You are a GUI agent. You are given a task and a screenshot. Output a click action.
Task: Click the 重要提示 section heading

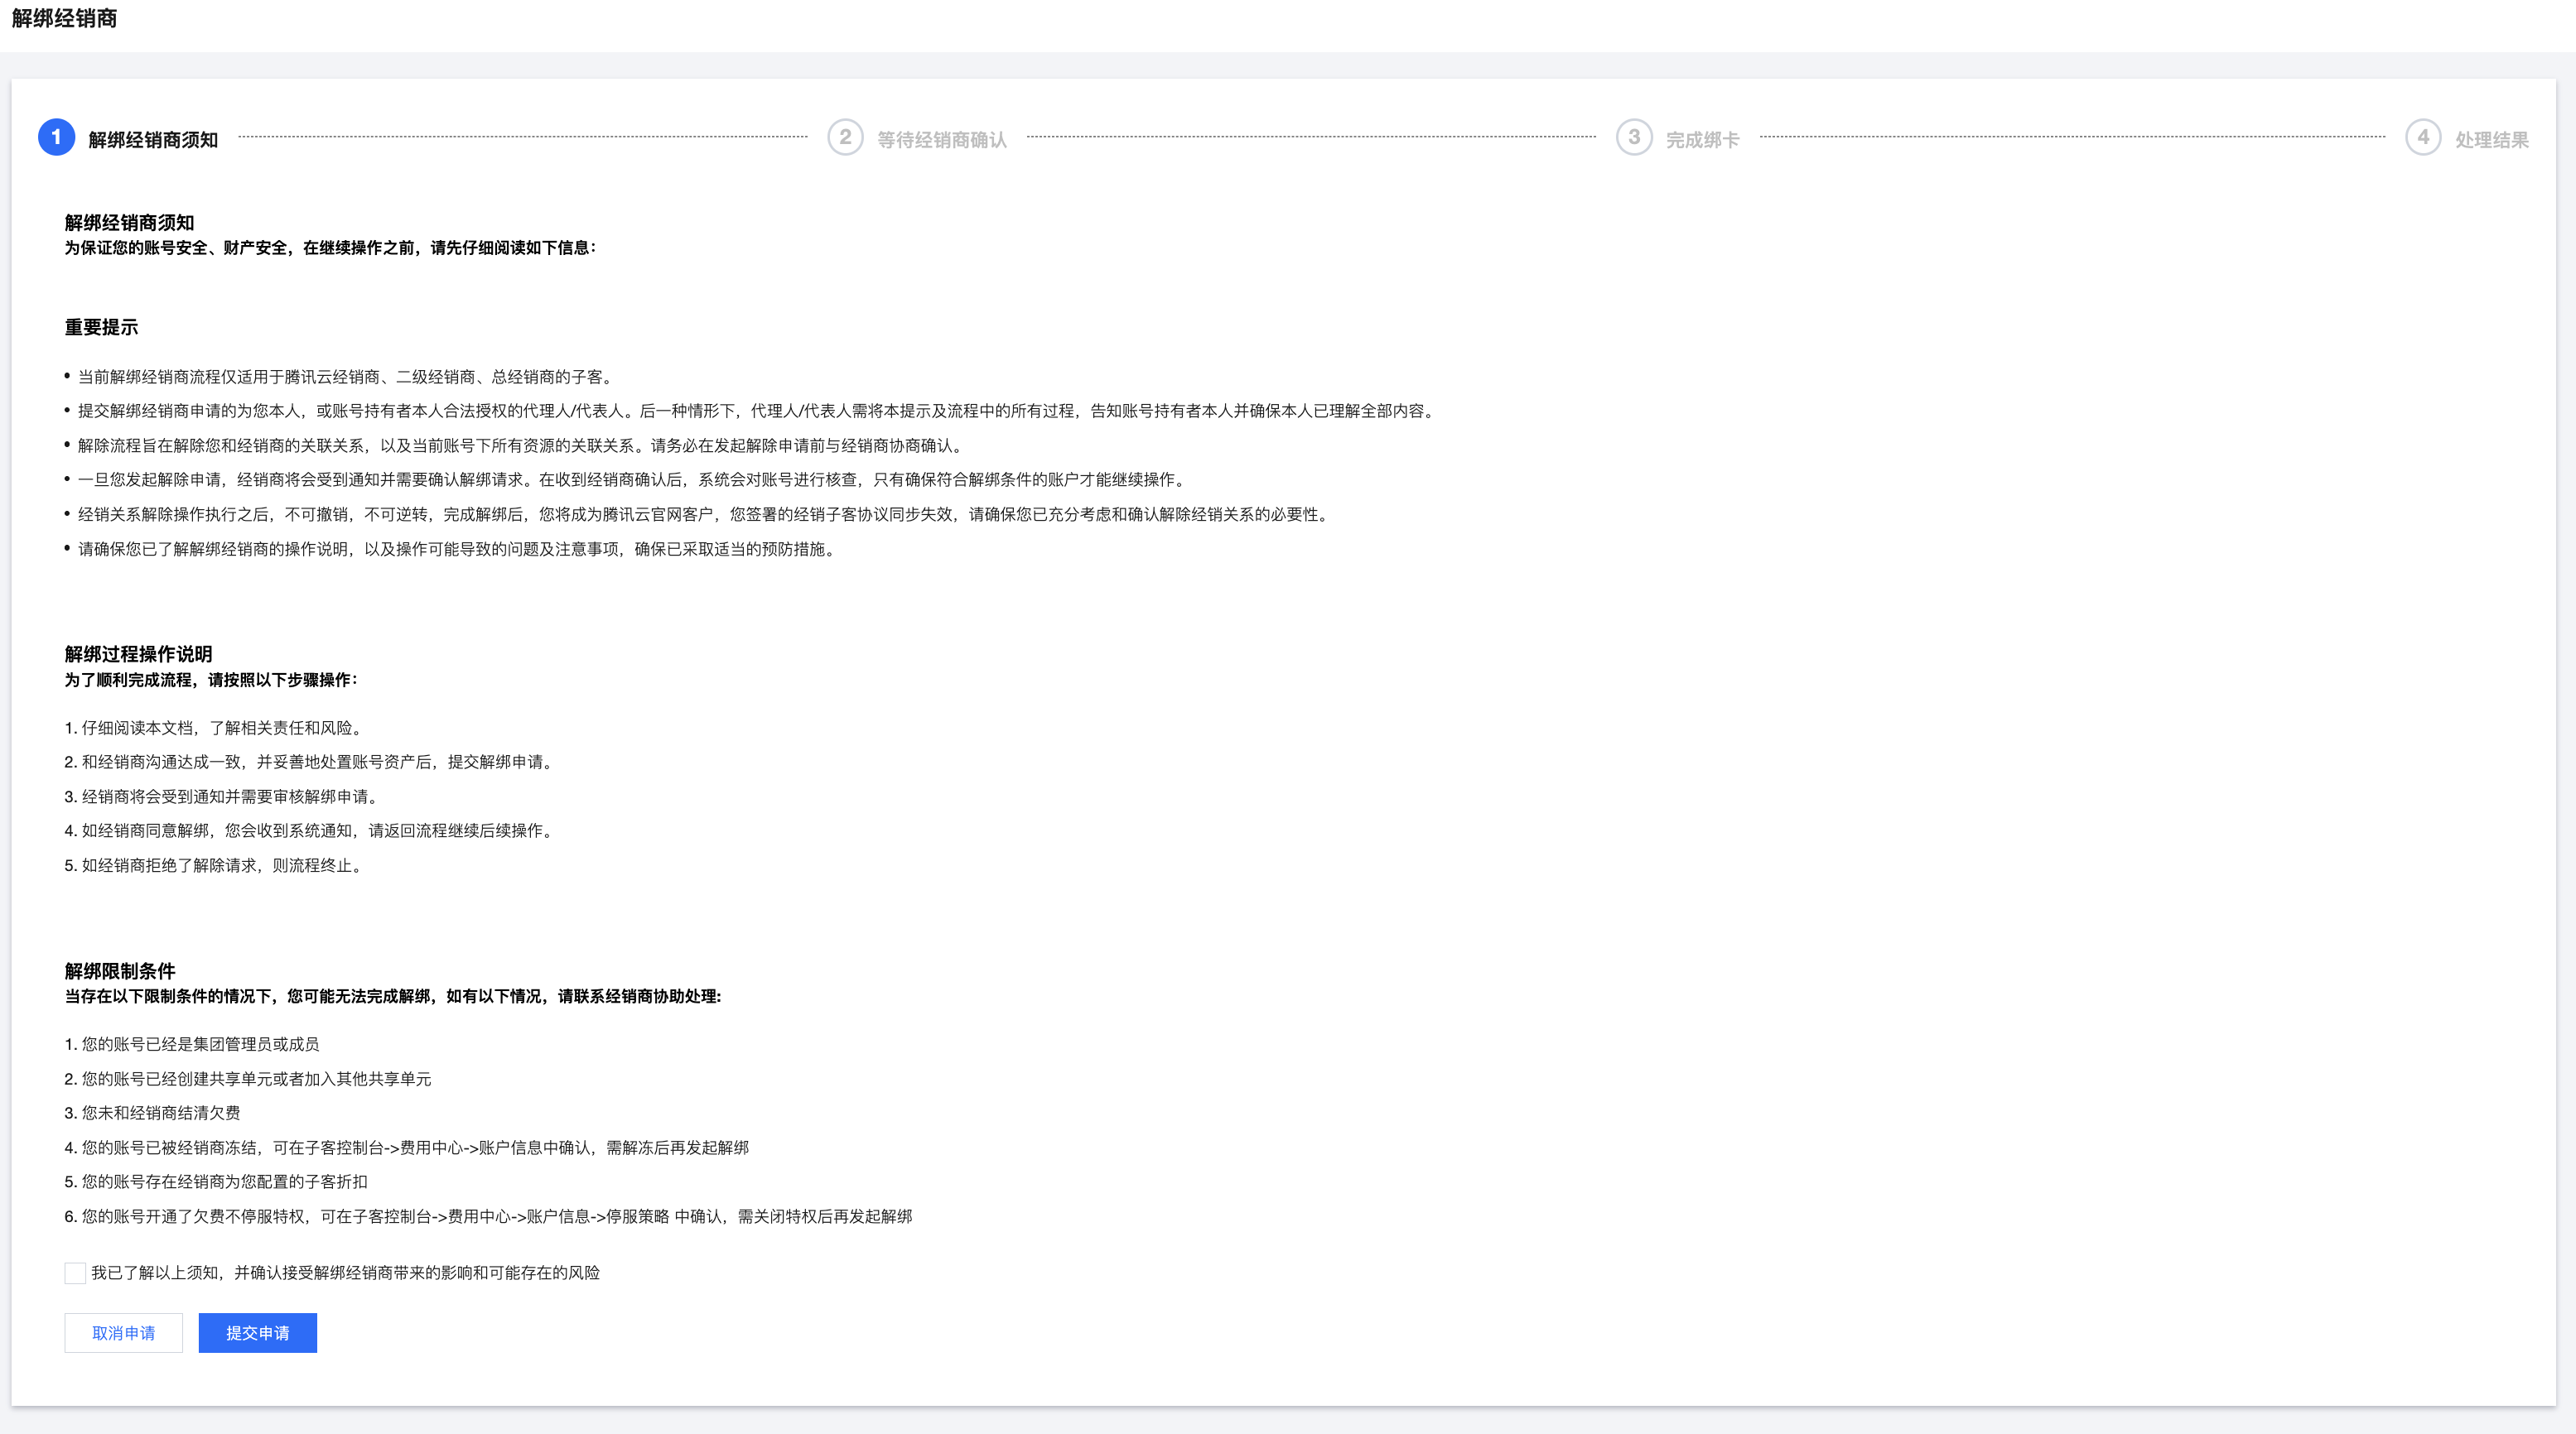tap(101, 328)
